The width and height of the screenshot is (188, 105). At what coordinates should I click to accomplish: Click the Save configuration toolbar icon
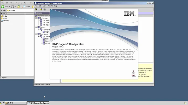coord(36,9)
